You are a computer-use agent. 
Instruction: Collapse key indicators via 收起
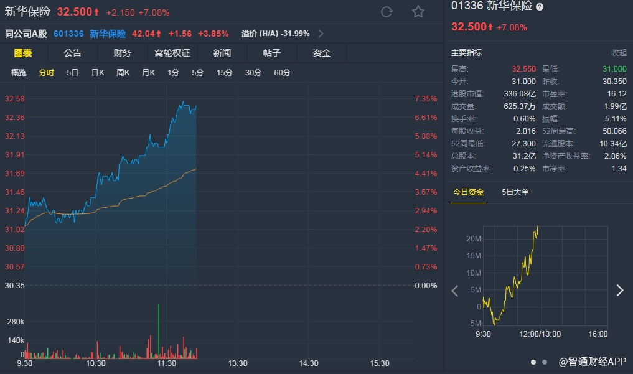click(x=619, y=53)
